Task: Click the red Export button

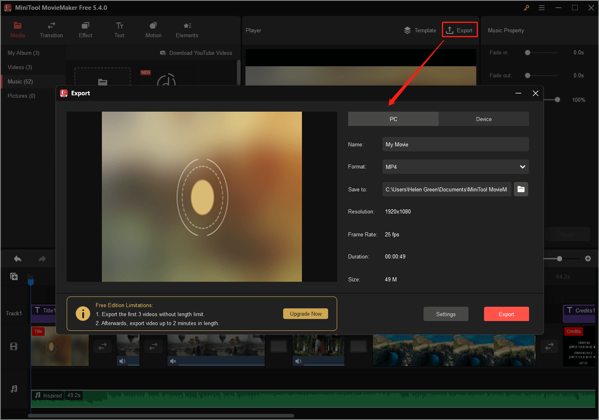Action: [x=506, y=314]
